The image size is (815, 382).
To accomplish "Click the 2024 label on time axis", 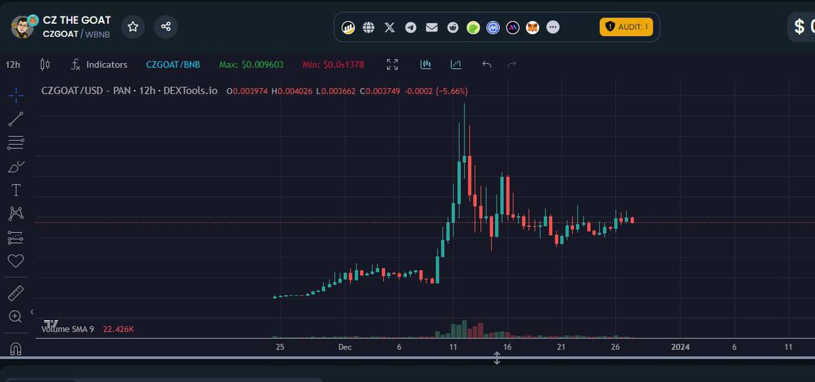I will 681,347.
